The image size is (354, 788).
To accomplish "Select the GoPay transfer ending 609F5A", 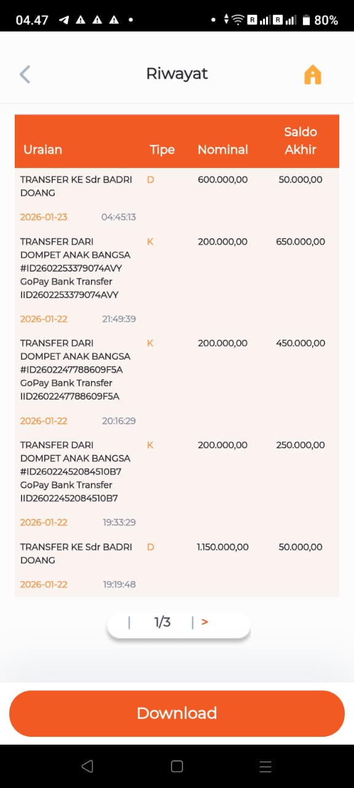I will (x=177, y=382).
